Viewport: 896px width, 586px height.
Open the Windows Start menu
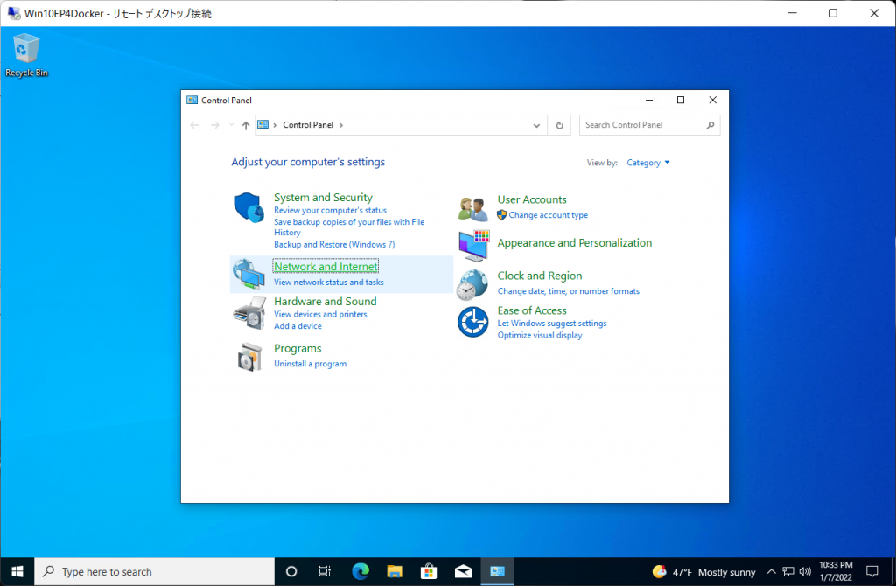tap(17, 571)
